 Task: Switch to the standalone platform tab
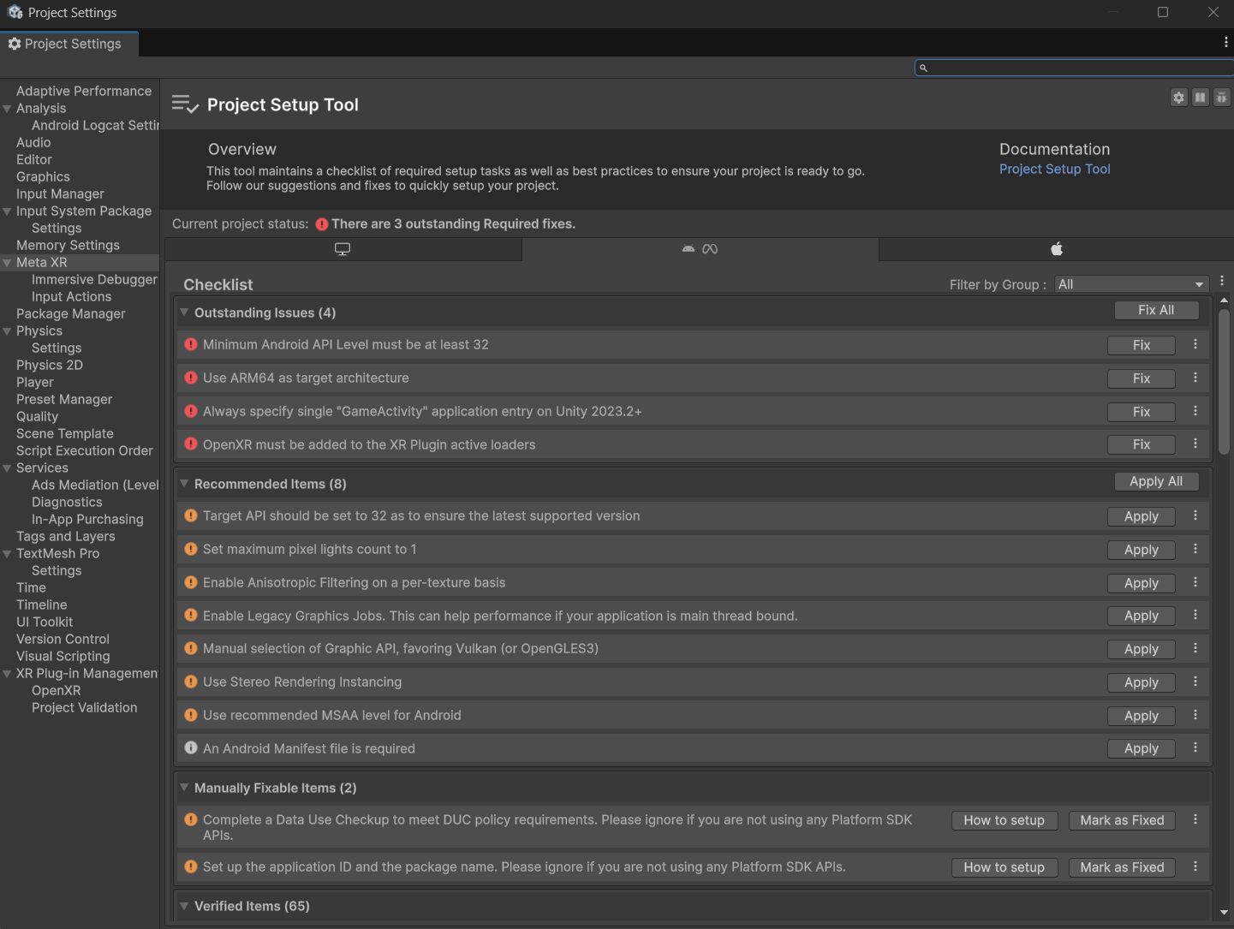point(343,249)
